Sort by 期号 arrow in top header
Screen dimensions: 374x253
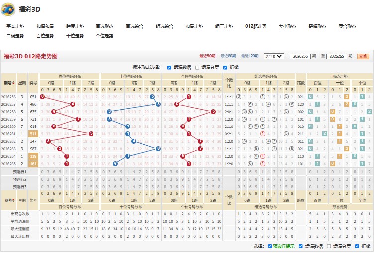pos(13,83)
